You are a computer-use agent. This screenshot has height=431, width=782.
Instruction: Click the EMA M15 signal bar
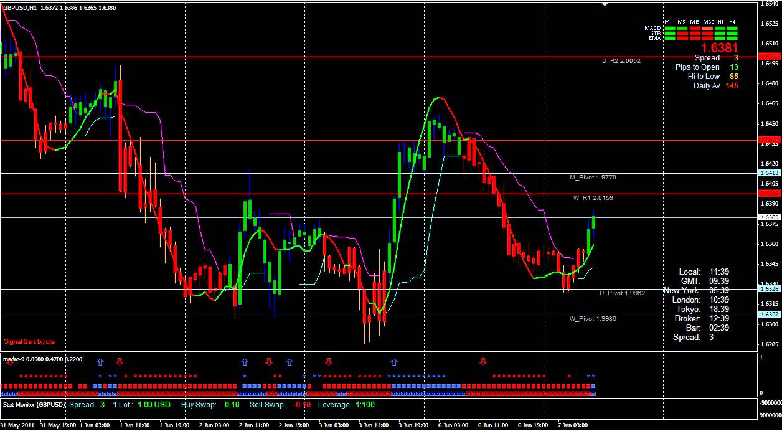click(x=695, y=38)
